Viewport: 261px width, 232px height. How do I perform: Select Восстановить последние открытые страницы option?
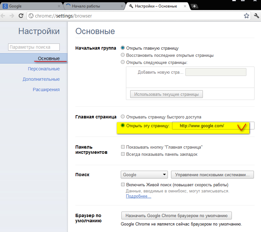pyautogui.click(x=123, y=55)
